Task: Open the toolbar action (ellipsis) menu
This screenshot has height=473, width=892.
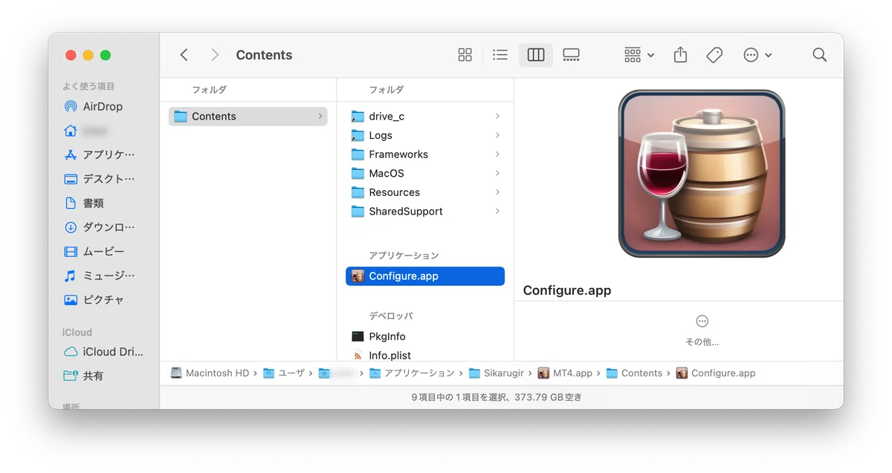Action: [757, 55]
